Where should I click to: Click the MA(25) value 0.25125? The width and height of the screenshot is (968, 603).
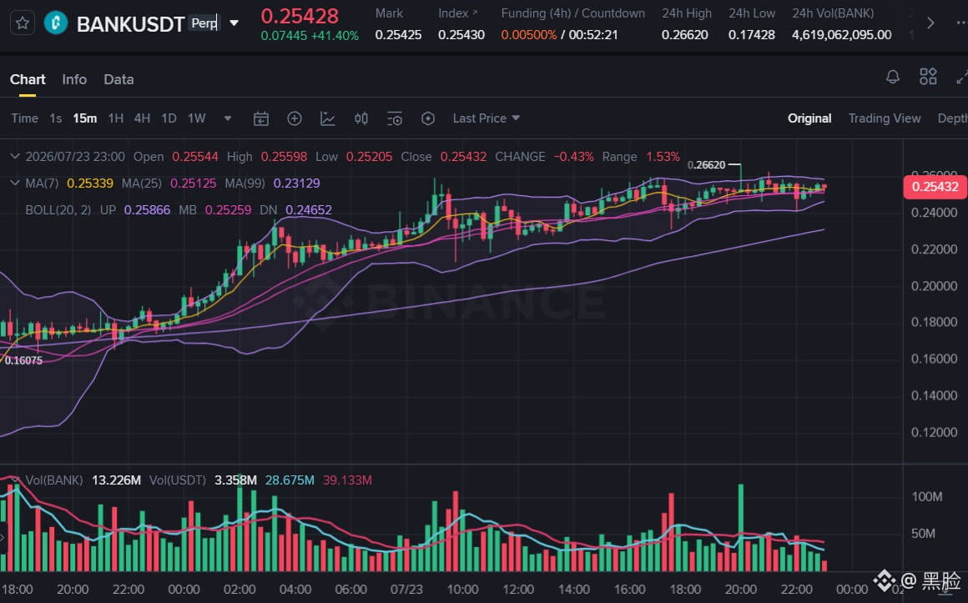(194, 183)
